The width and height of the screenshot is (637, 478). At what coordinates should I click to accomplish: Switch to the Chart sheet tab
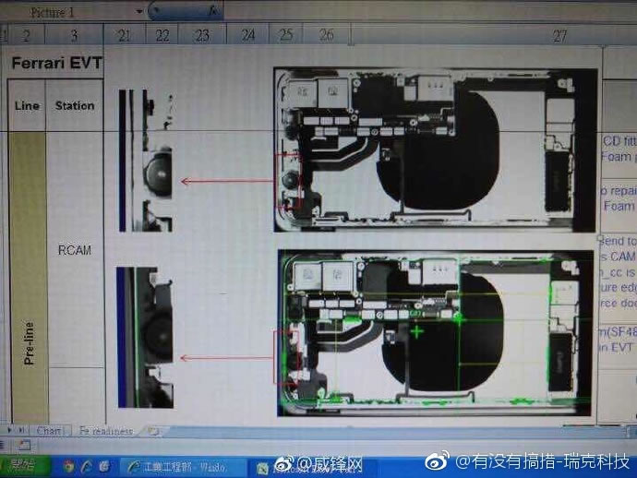tap(49, 431)
